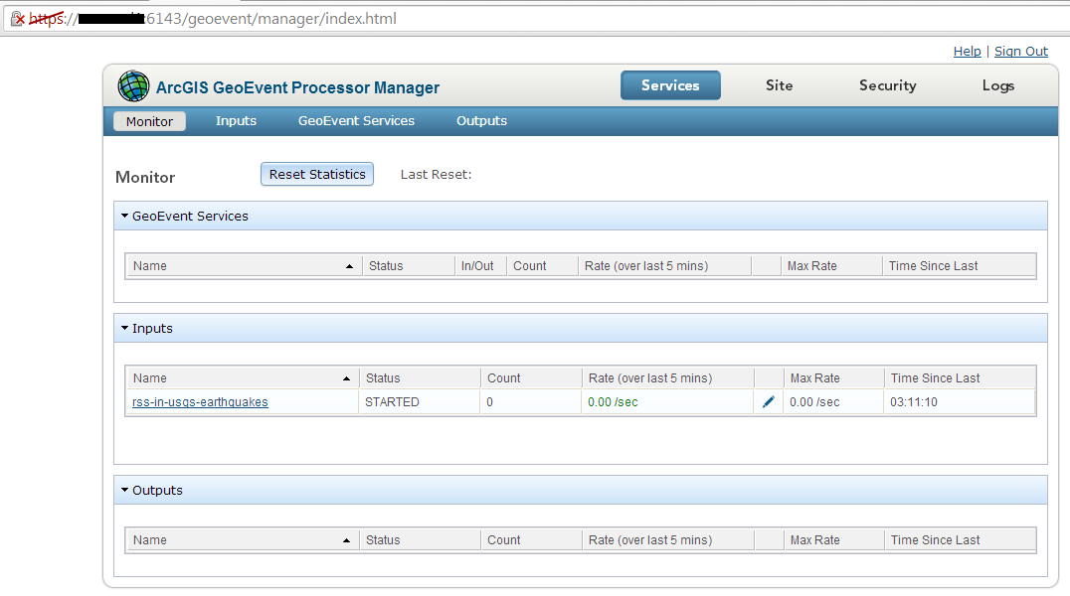Open the Logs main tab
1070x596 pixels.
[x=997, y=85]
